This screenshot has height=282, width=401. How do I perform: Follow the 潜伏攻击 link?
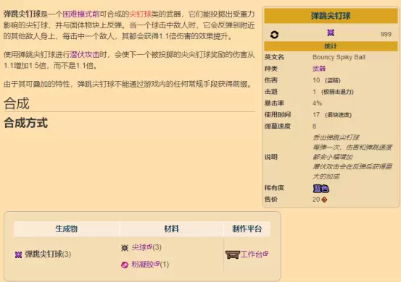[x=85, y=54]
